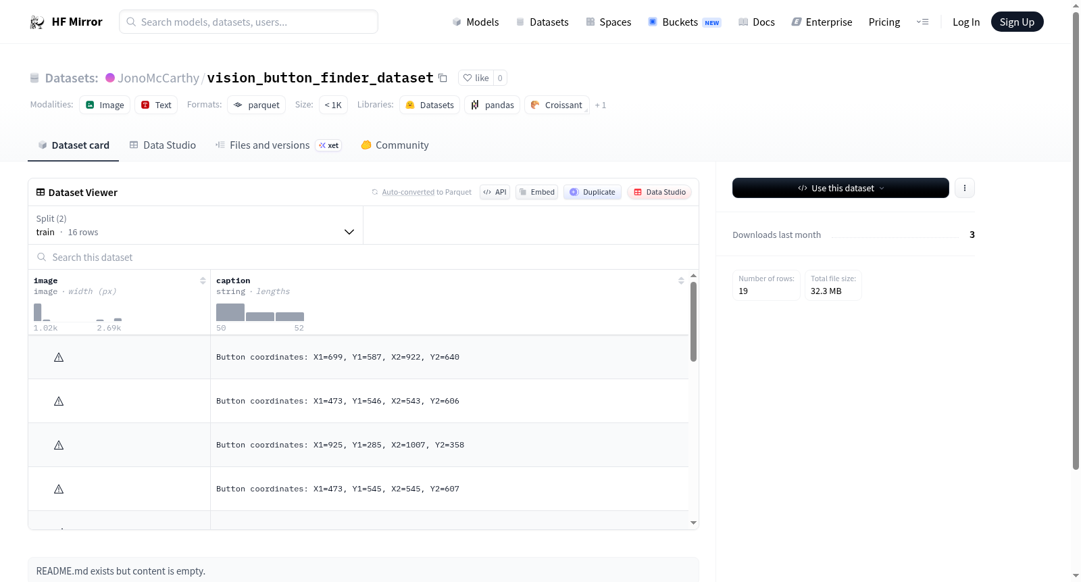Open Buckets in the top navigation
The height and width of the screenshot is (582, 1081).
684,22
